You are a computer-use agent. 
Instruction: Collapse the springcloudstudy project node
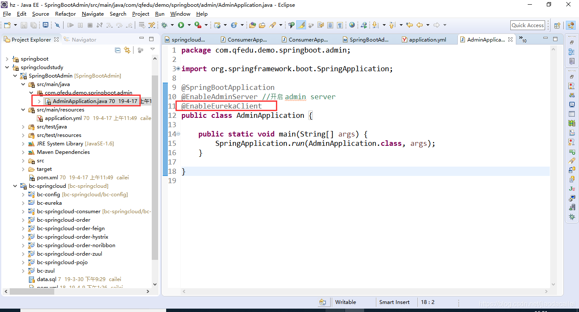coord(7,67)
